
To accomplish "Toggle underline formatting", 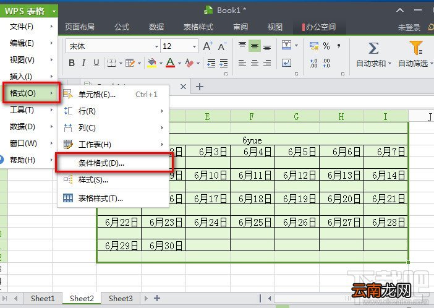I will point(96,63).
